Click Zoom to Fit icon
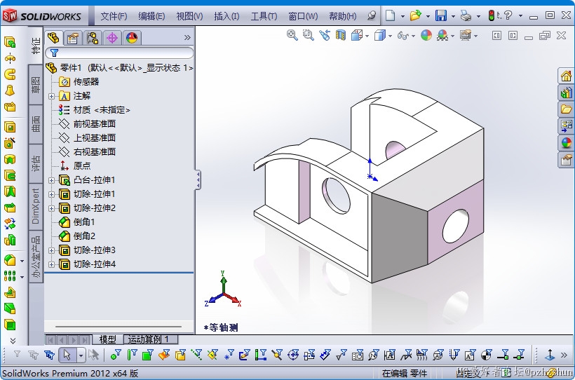This screenshot has width=575, height=380. [292, 35]
